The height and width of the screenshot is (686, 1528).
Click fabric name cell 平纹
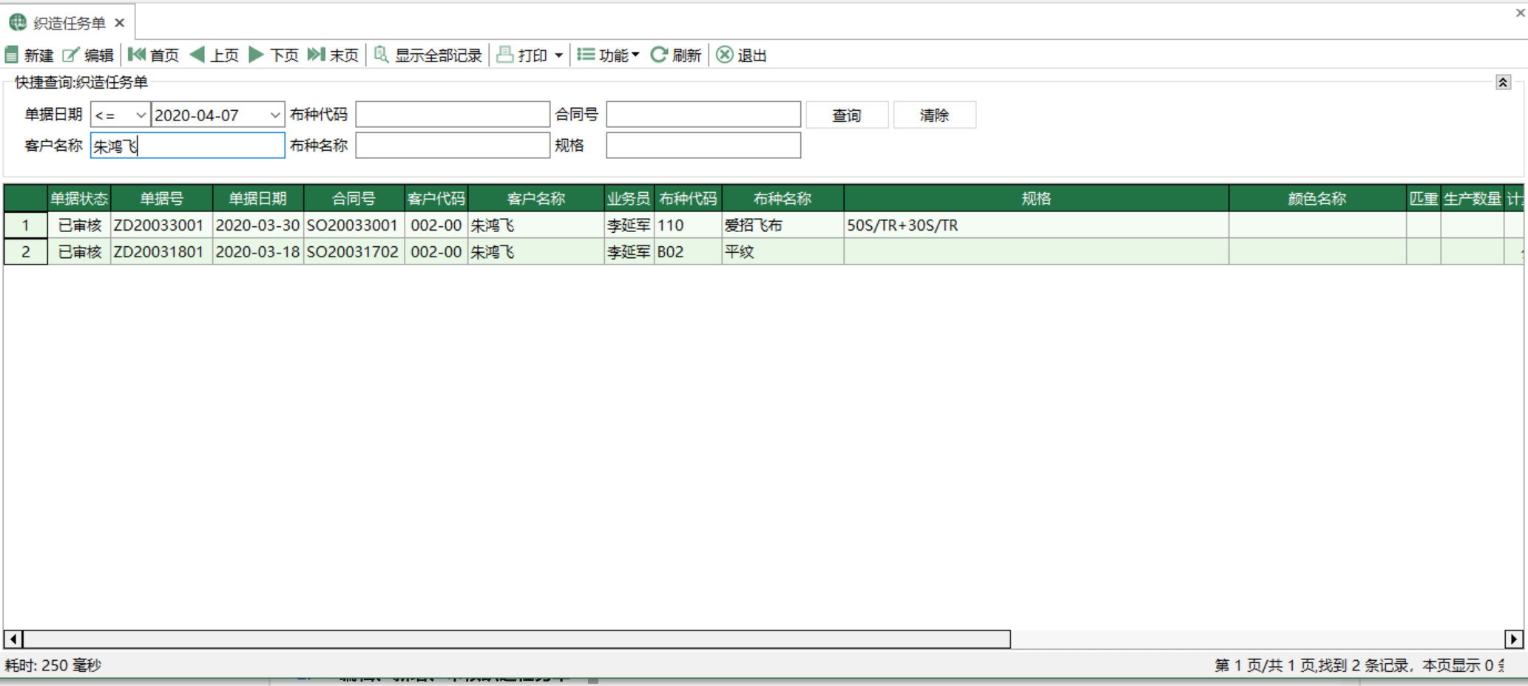pos(782,251)
